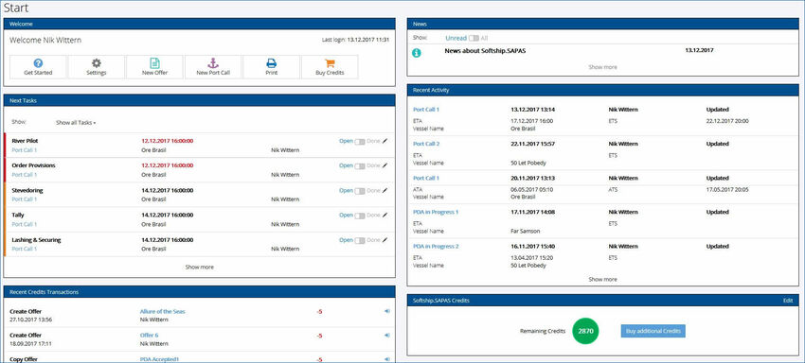Toggle Stevedoring task to Done
This screenshot has width=805, height=363.
click(360, 191)
